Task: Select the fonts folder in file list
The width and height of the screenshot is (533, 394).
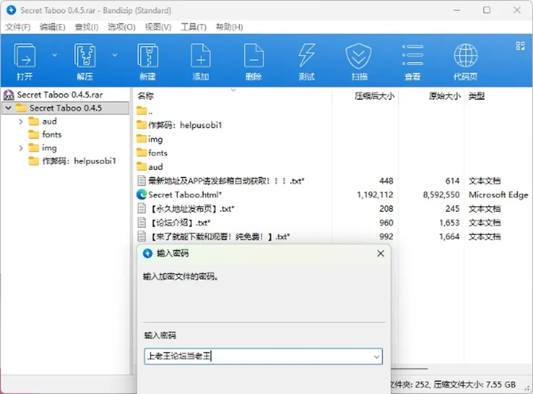Action: tap(152, 153)
